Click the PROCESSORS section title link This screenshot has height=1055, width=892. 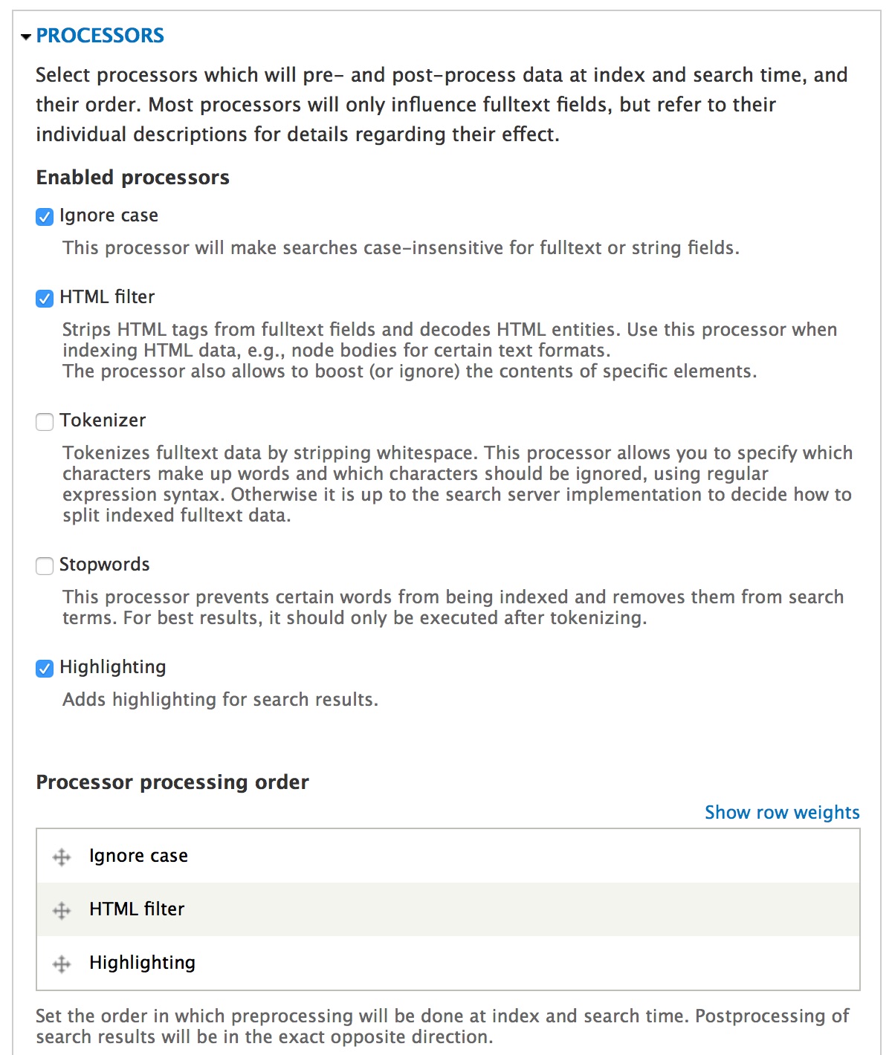[100, 36]
